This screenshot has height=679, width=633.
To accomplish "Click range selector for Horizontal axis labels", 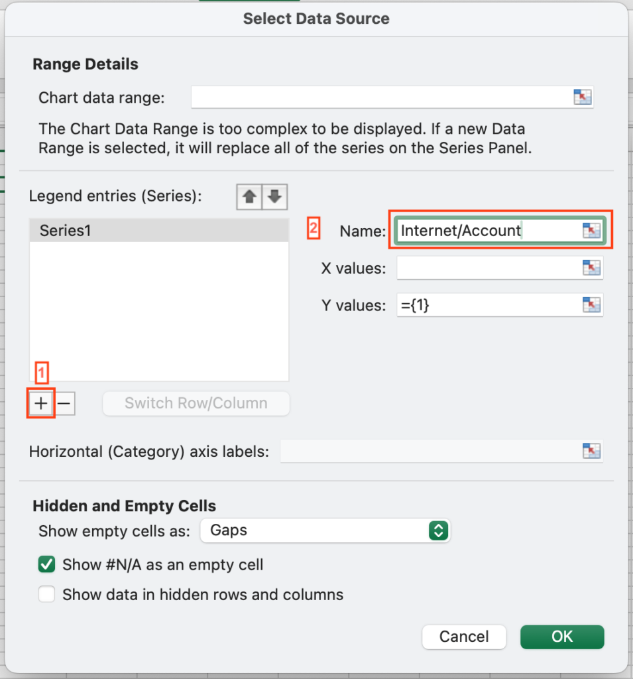I will coord(591,451).
